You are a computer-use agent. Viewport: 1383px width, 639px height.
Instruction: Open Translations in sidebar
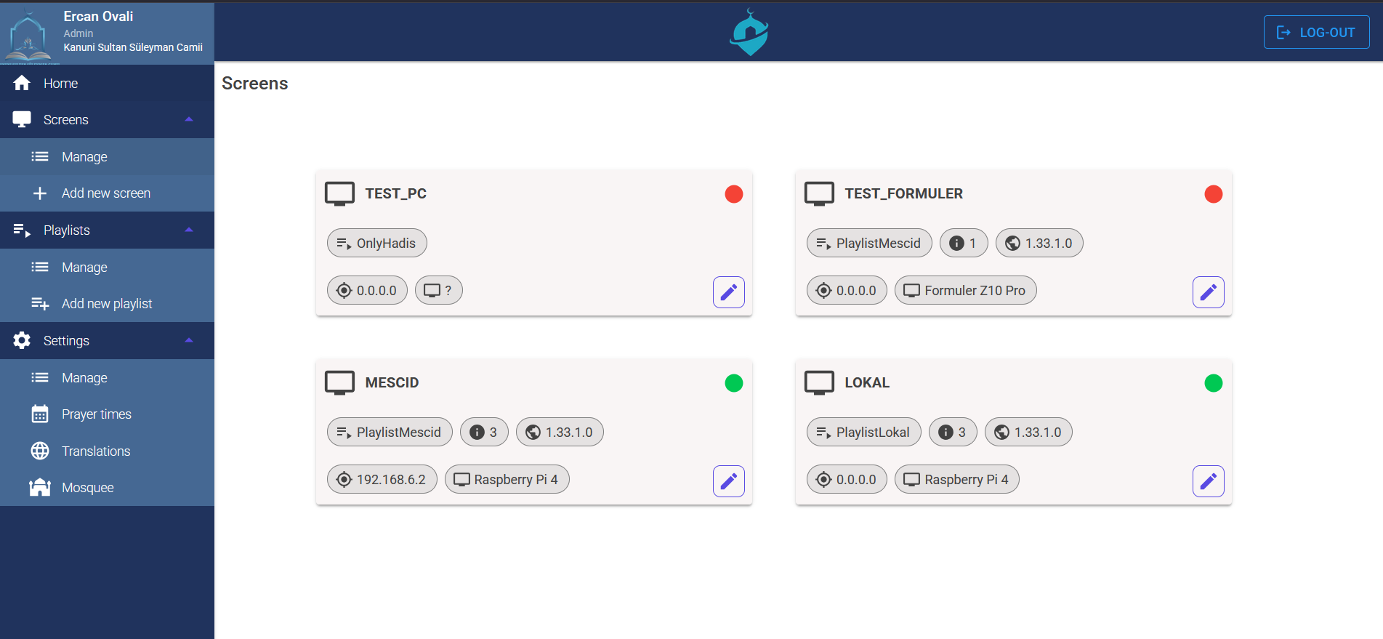pyautogui.click(x=96, y=451)
